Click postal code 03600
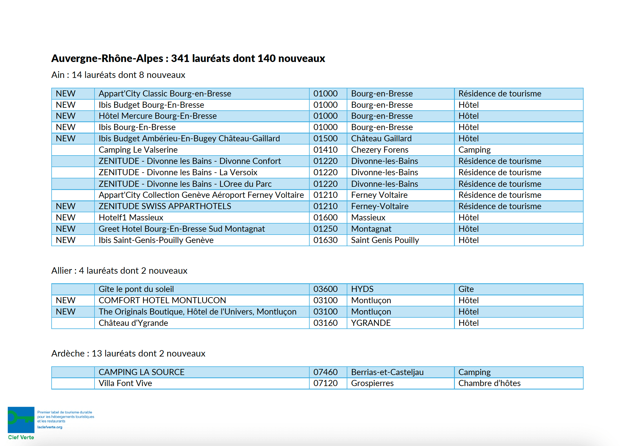632x446 pixels. (328, 289)
